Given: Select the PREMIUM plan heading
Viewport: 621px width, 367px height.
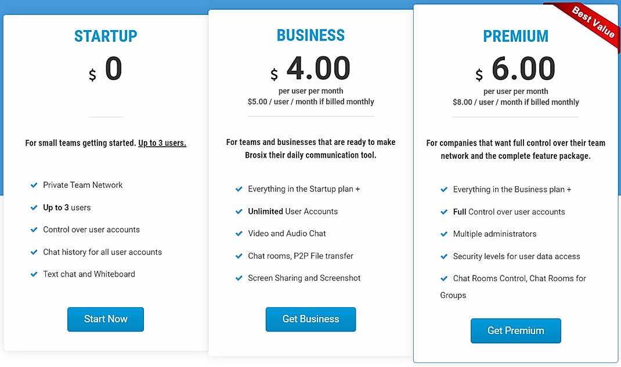Looking at the screenshot, I should click(515, 36).
